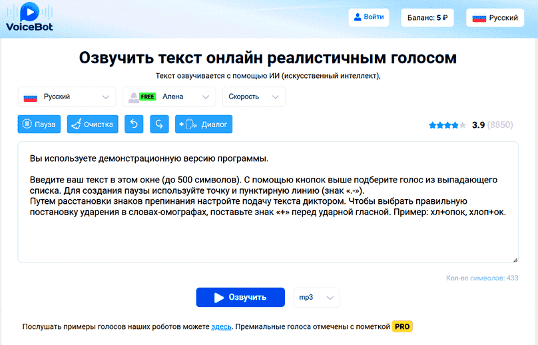
Task: Click the Озвучить play button
Action: [240, 298]
